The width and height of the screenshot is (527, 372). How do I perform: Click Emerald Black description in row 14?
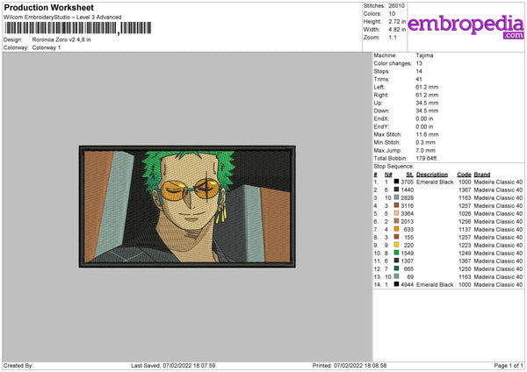[x=435, y=285]
